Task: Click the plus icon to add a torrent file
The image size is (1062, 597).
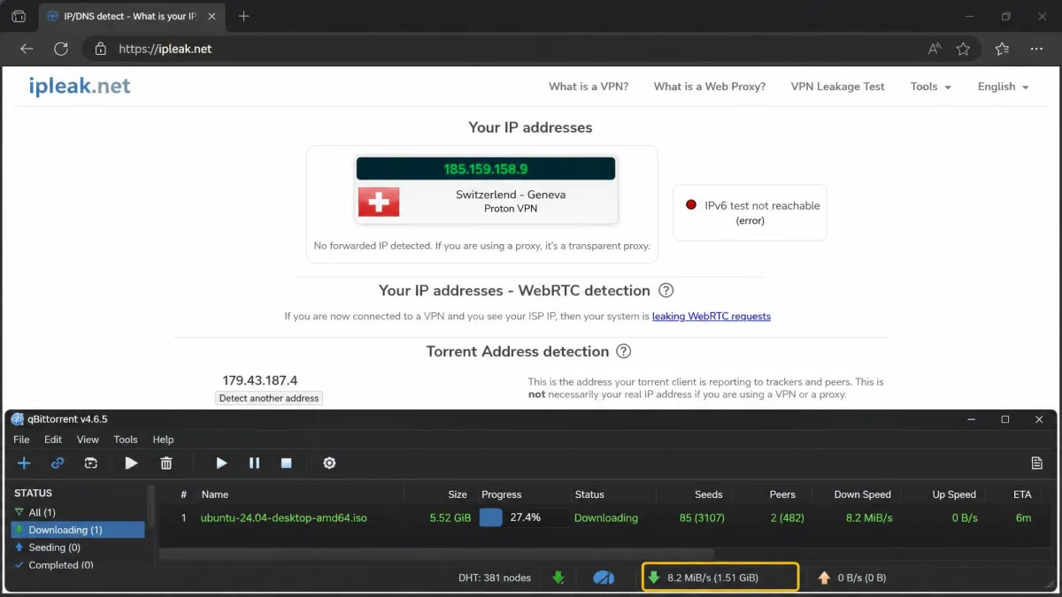Action: [x=24, y=463]
